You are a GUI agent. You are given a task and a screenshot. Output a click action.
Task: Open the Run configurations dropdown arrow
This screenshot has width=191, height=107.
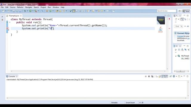tap(33, 11)
